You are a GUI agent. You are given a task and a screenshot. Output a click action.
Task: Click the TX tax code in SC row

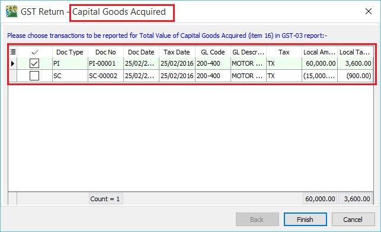284,76
